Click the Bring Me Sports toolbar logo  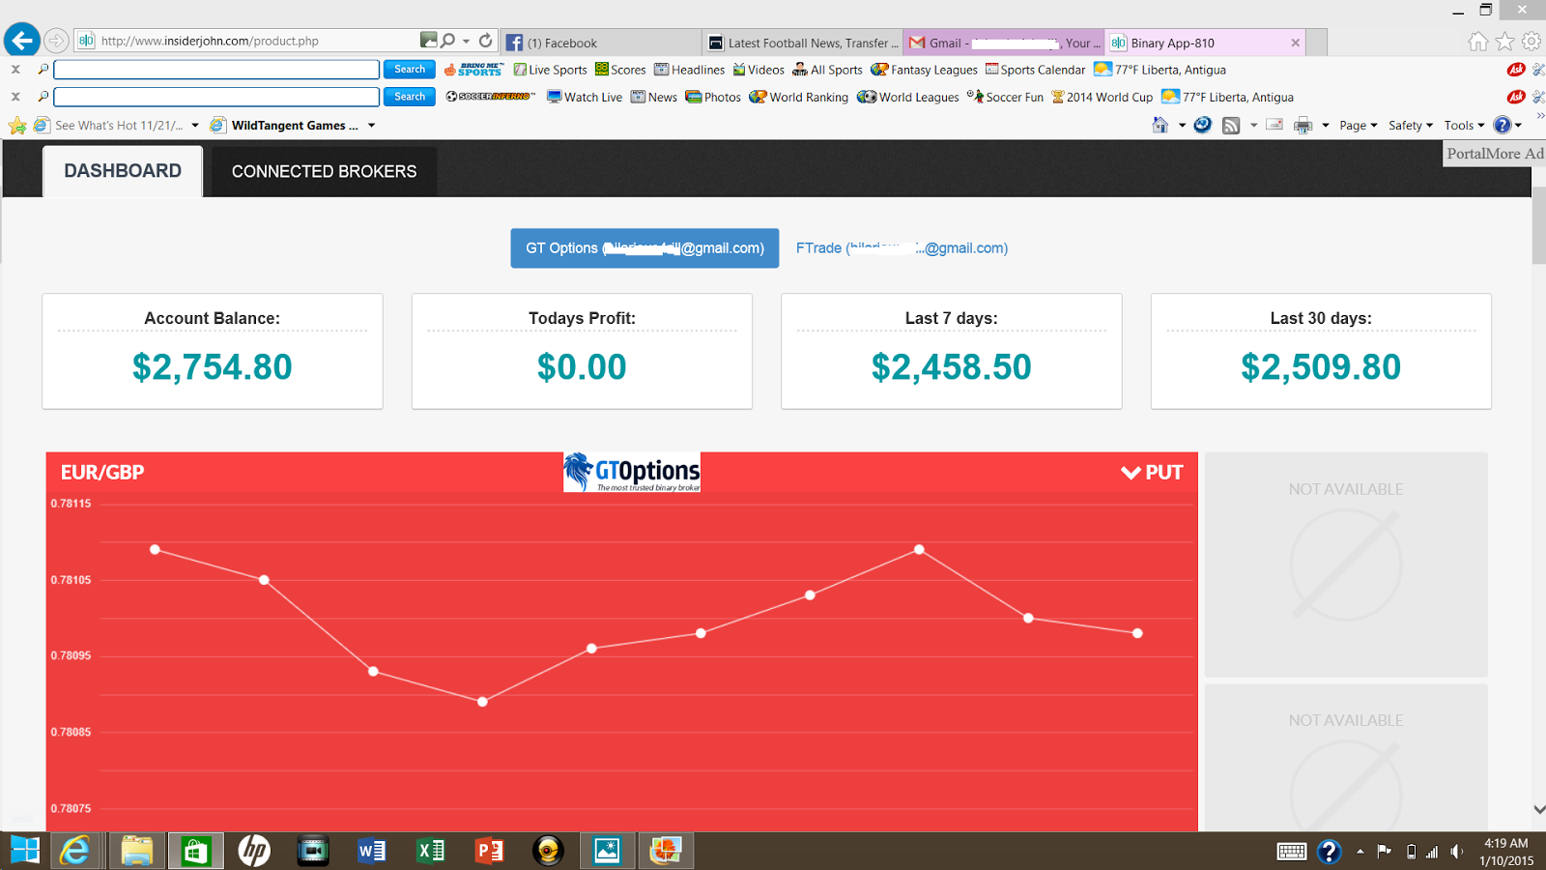(x=473, y=70)
